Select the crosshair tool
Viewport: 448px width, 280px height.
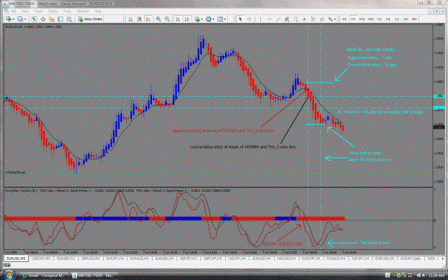[249, 19]
